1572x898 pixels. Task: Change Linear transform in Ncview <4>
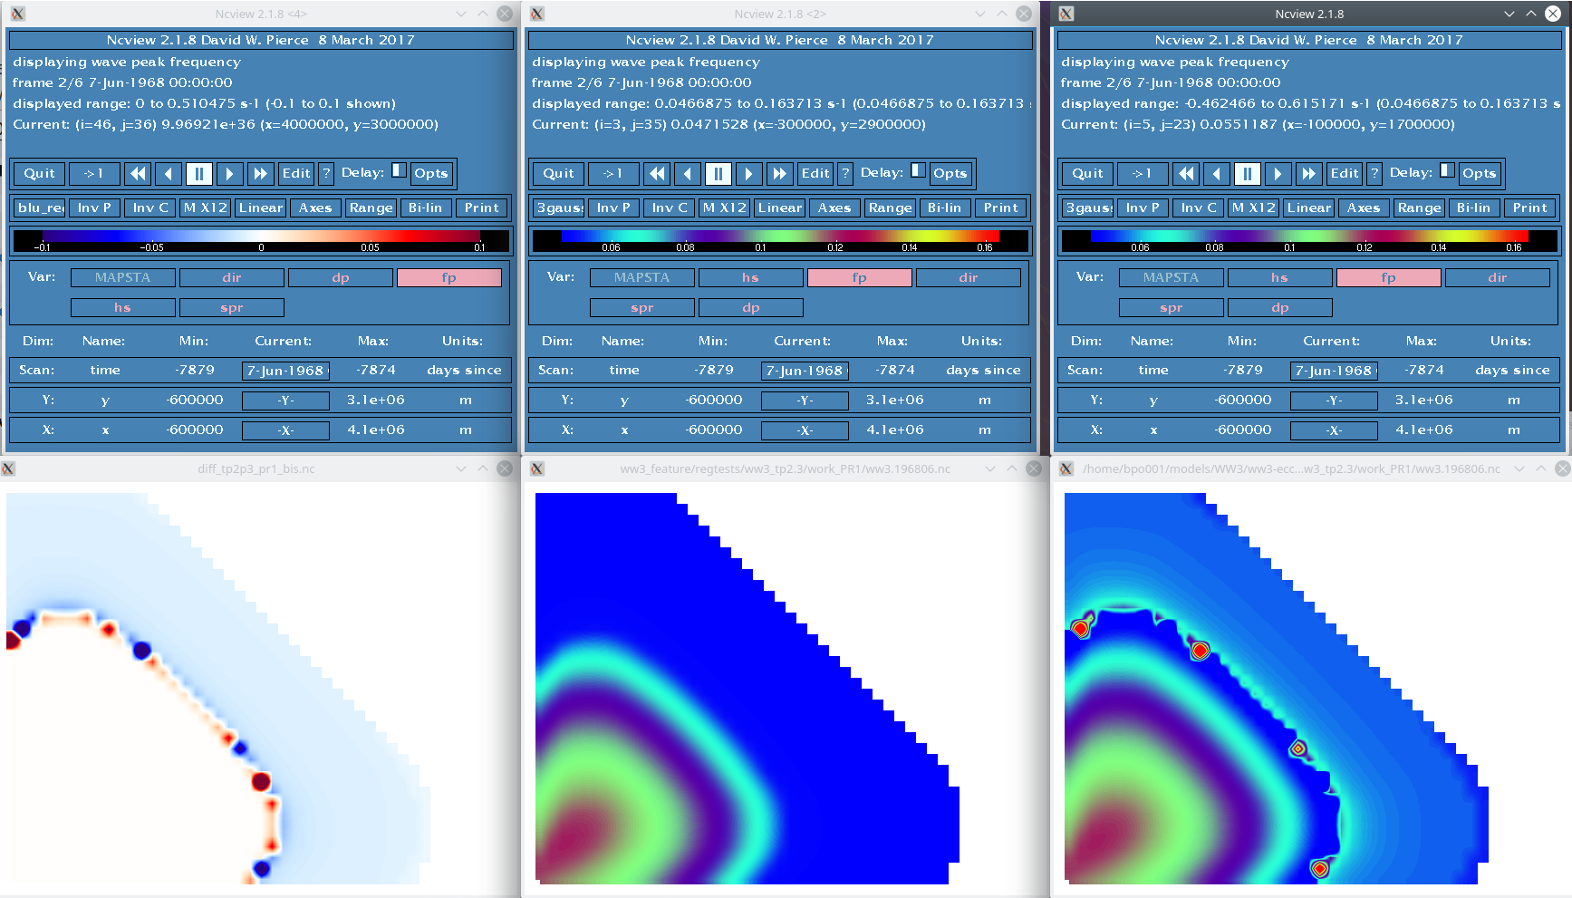pos(261,208)
